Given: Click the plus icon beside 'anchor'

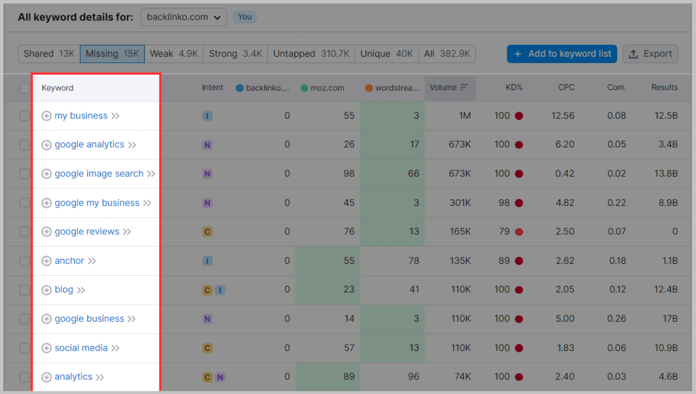Looking at the screenshot, I should click(x=47, y=261).
